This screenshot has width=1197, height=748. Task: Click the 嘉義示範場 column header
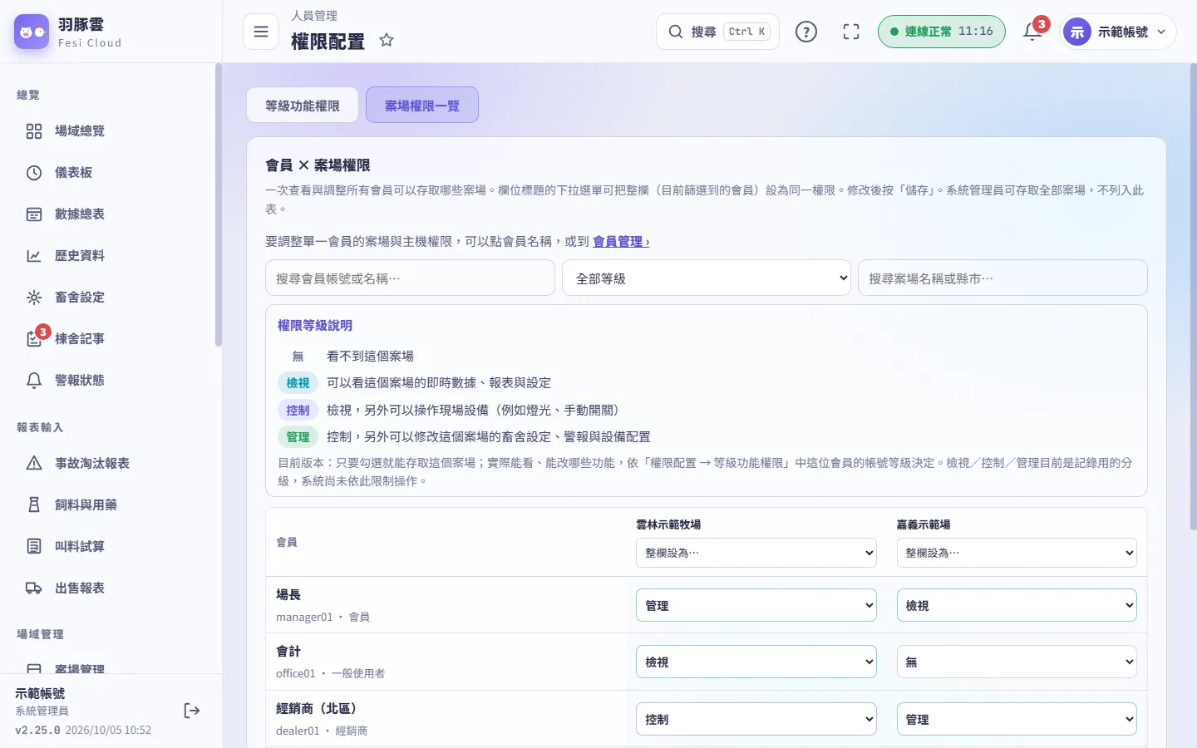pos(924,524)
